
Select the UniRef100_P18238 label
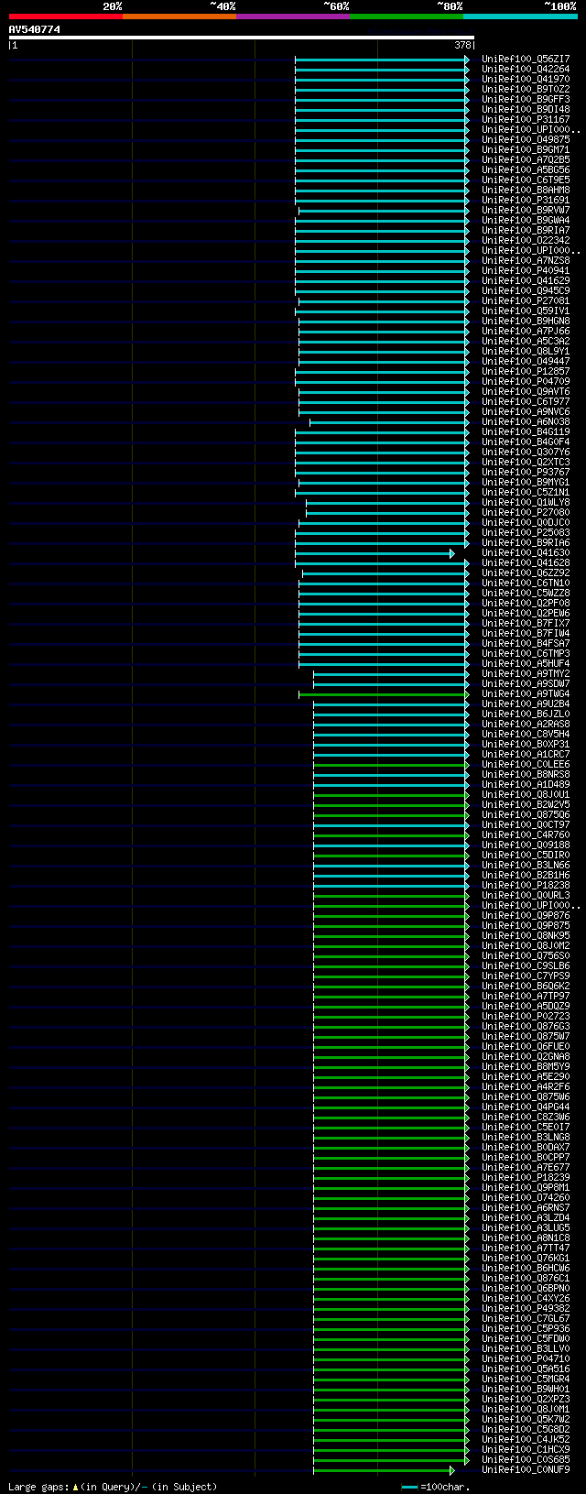tap(526, 885)
